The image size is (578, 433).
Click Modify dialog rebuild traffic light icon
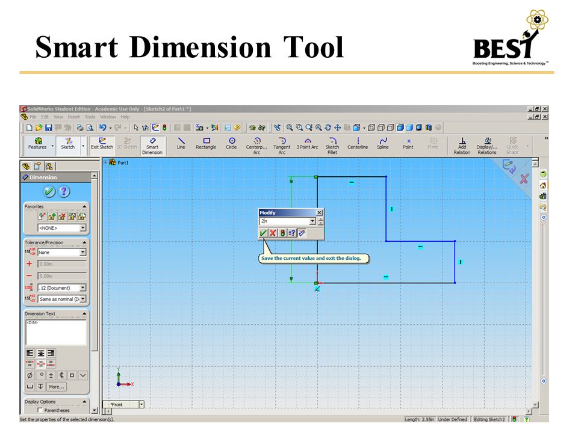click(x=282, y=233)
